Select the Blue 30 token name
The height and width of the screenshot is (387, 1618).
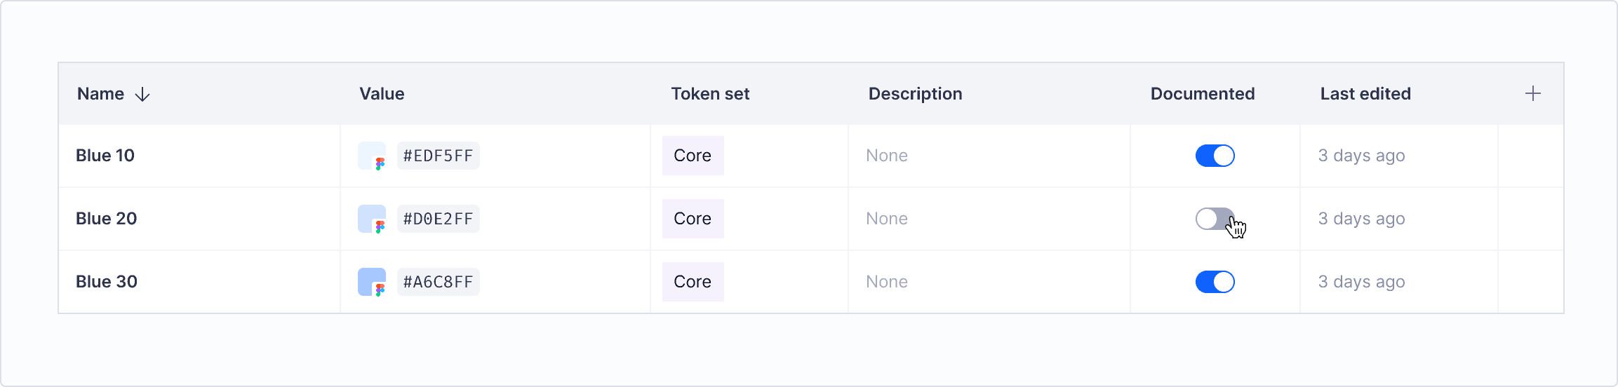click(x=107, y=282)
